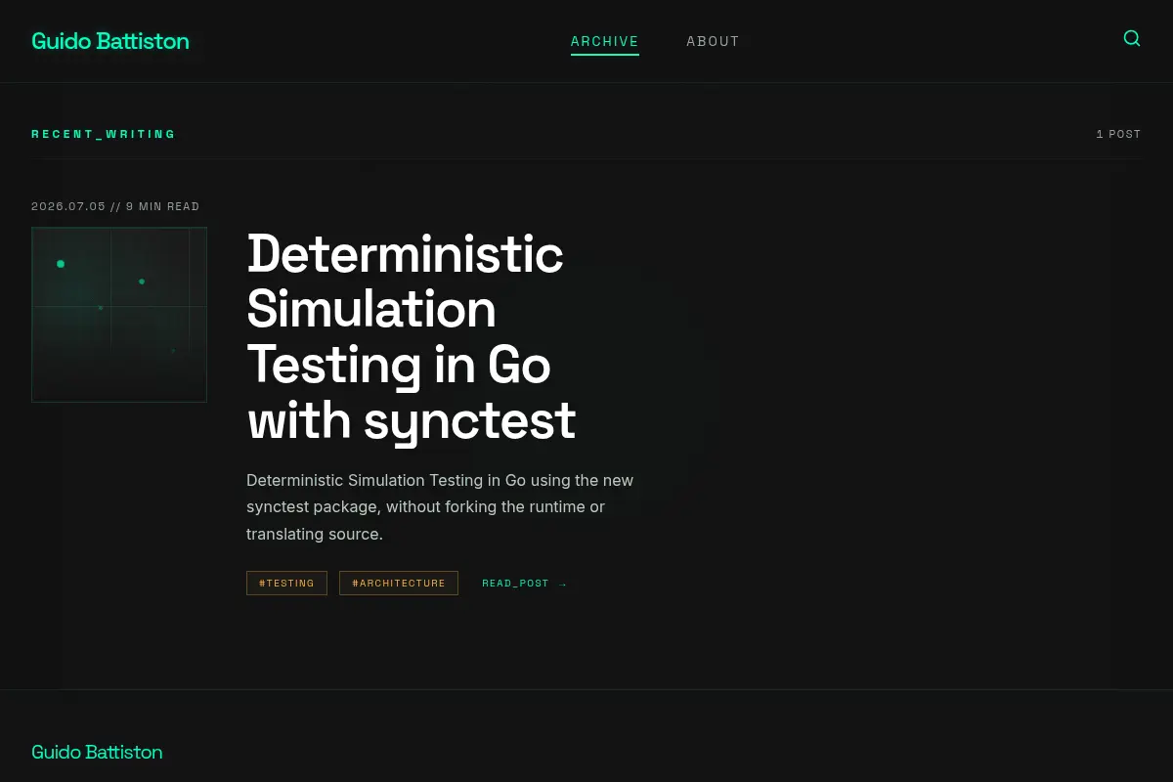Image resolution: width=1173 pixels, height=782 pixels.
Task: Open the Deterministic Simulation Testing post title
Action: pyautogui.click(x=412, y=337)
